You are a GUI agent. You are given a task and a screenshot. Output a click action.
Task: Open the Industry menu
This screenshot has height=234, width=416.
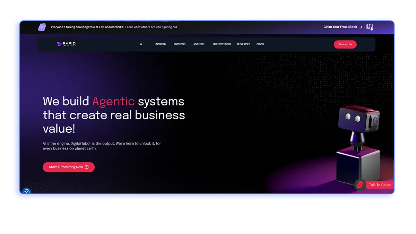pos(161,44)
